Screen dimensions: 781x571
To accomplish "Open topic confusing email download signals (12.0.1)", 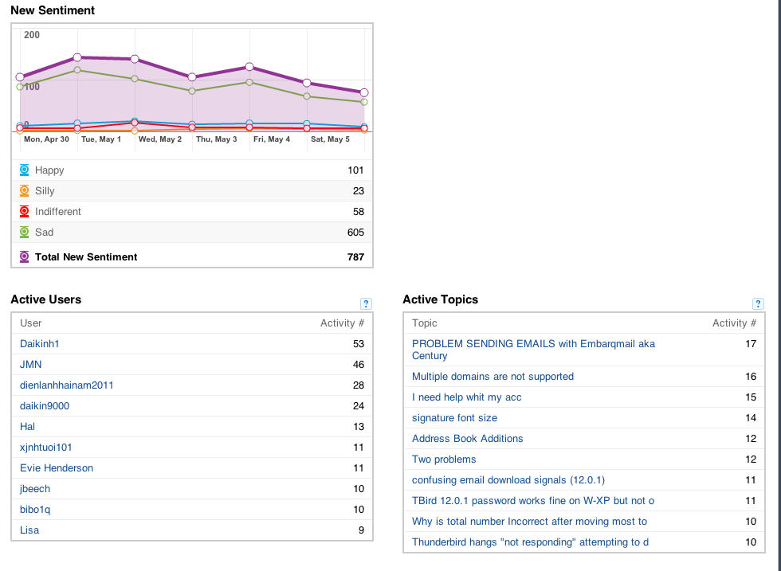I will click(x=508, y=480).
